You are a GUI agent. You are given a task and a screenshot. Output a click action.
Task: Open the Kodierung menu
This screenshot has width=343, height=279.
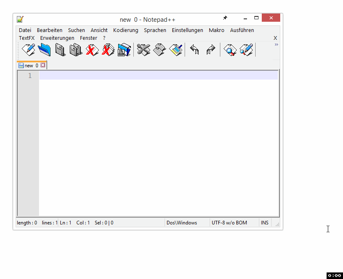coord(126,30)
